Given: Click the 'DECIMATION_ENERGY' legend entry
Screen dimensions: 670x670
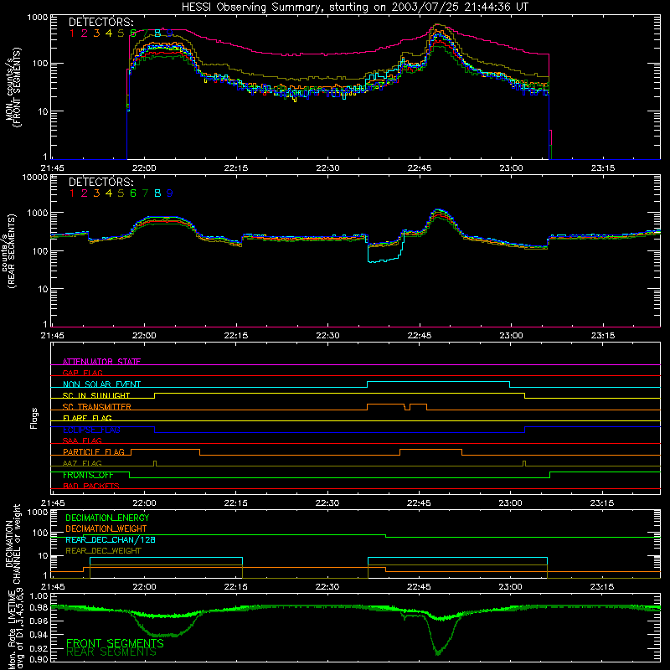Looking at the screenshot, I should point(107,518).
